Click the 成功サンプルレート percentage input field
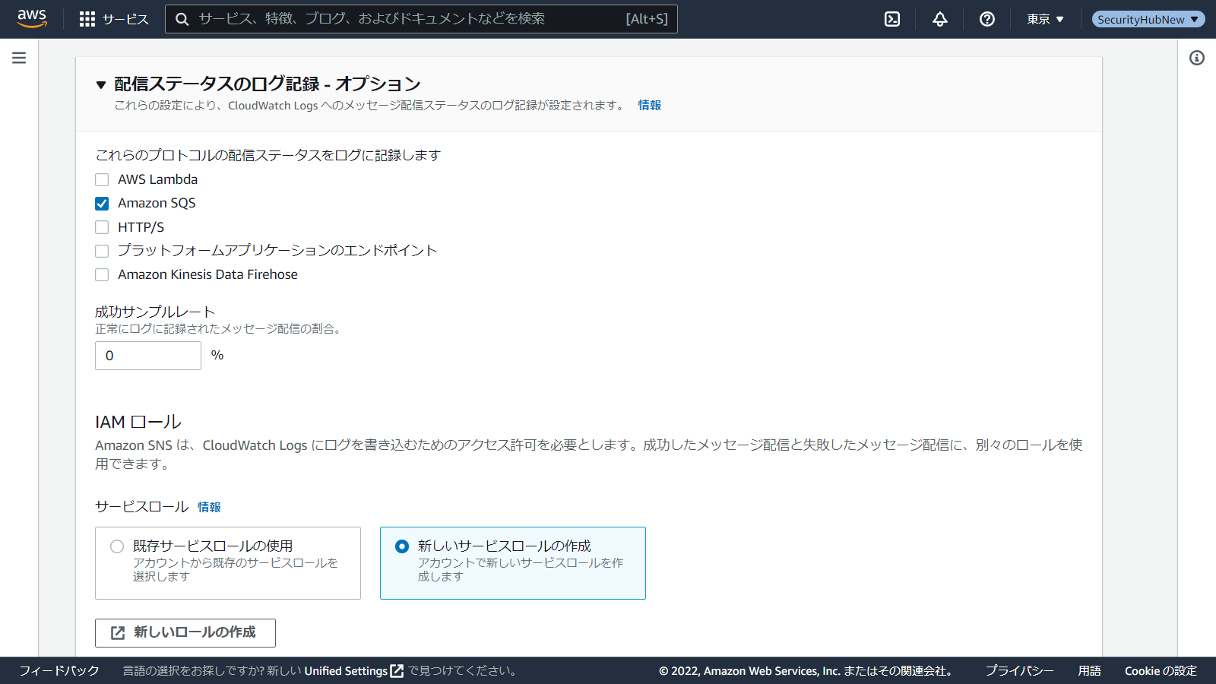1216x684 pixels. tap(148, 356)
